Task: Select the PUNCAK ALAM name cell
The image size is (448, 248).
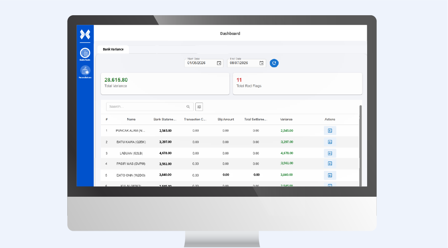Action: [x=130, y=131]
